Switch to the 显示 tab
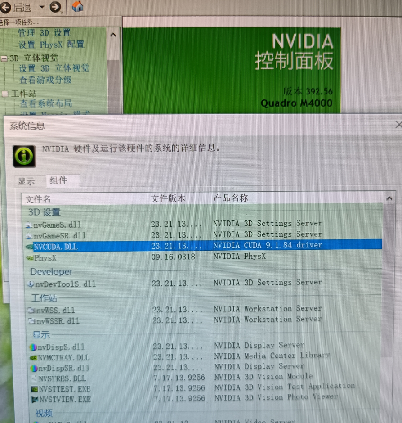The image size is (402, 423). click(27, 181)
